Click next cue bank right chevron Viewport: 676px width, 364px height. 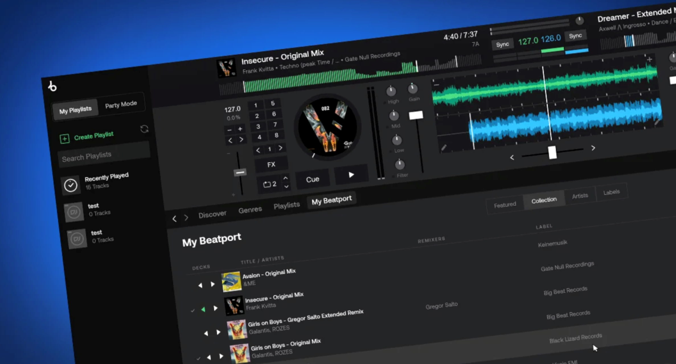click(x=280, y=148)
